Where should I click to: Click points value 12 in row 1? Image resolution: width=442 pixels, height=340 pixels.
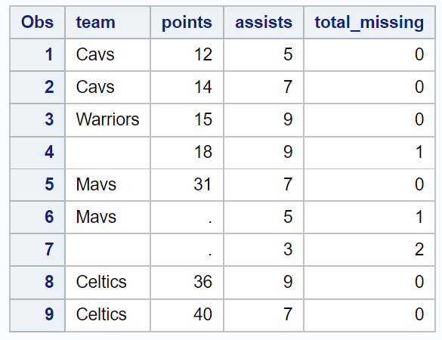187,54
